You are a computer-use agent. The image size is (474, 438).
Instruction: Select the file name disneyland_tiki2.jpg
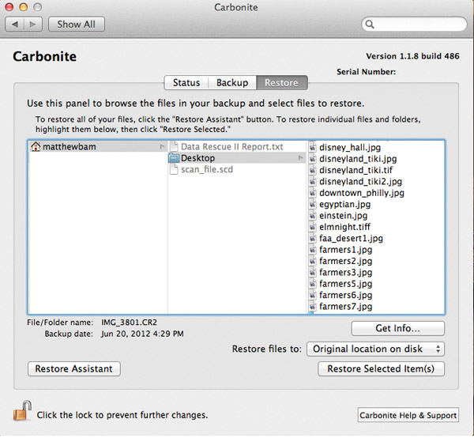pos(361,182)
